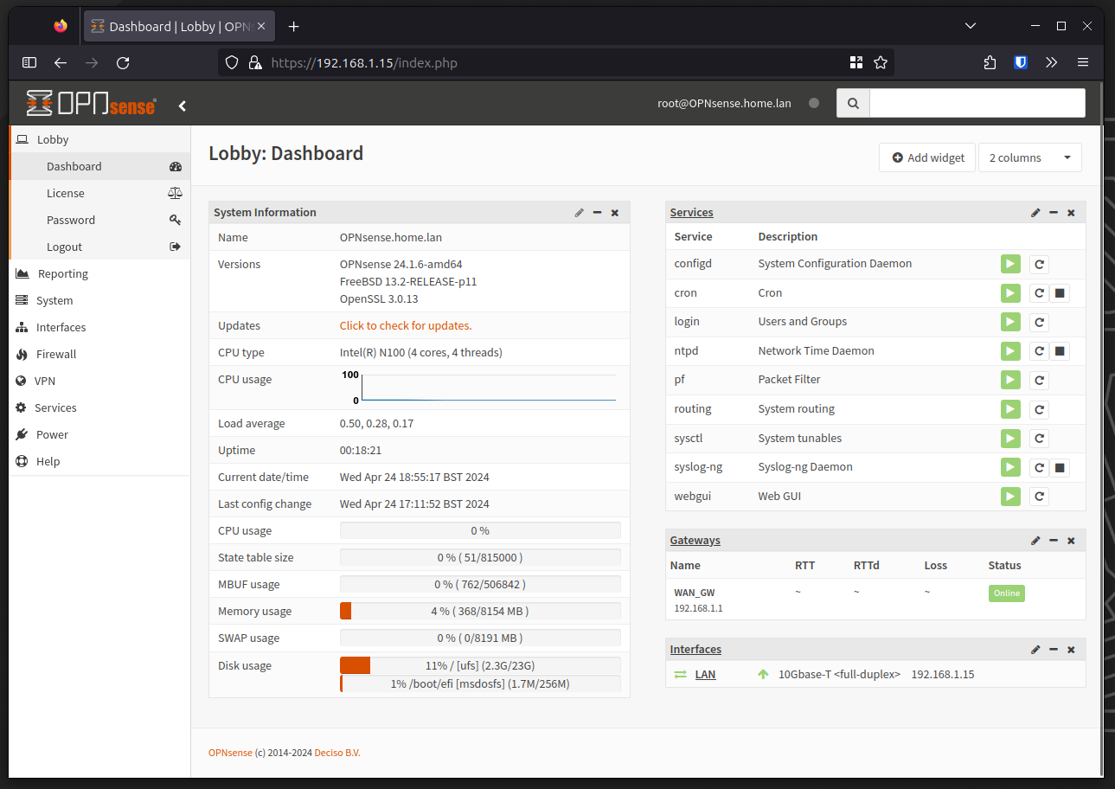Open Firefox extensions puzzle icon
The width and height of the screenshot is (1115, 789).
[990, 62]
